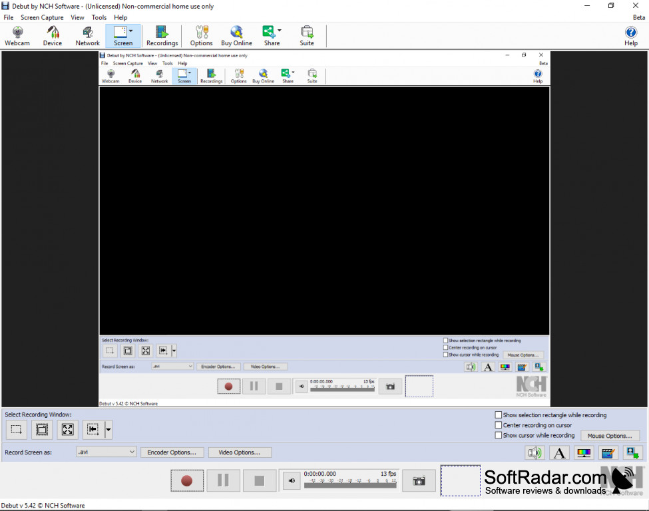Toggle Center recording on cursor
The height and width of the screenshot is (511, 649).
click(x=499, y=425)
